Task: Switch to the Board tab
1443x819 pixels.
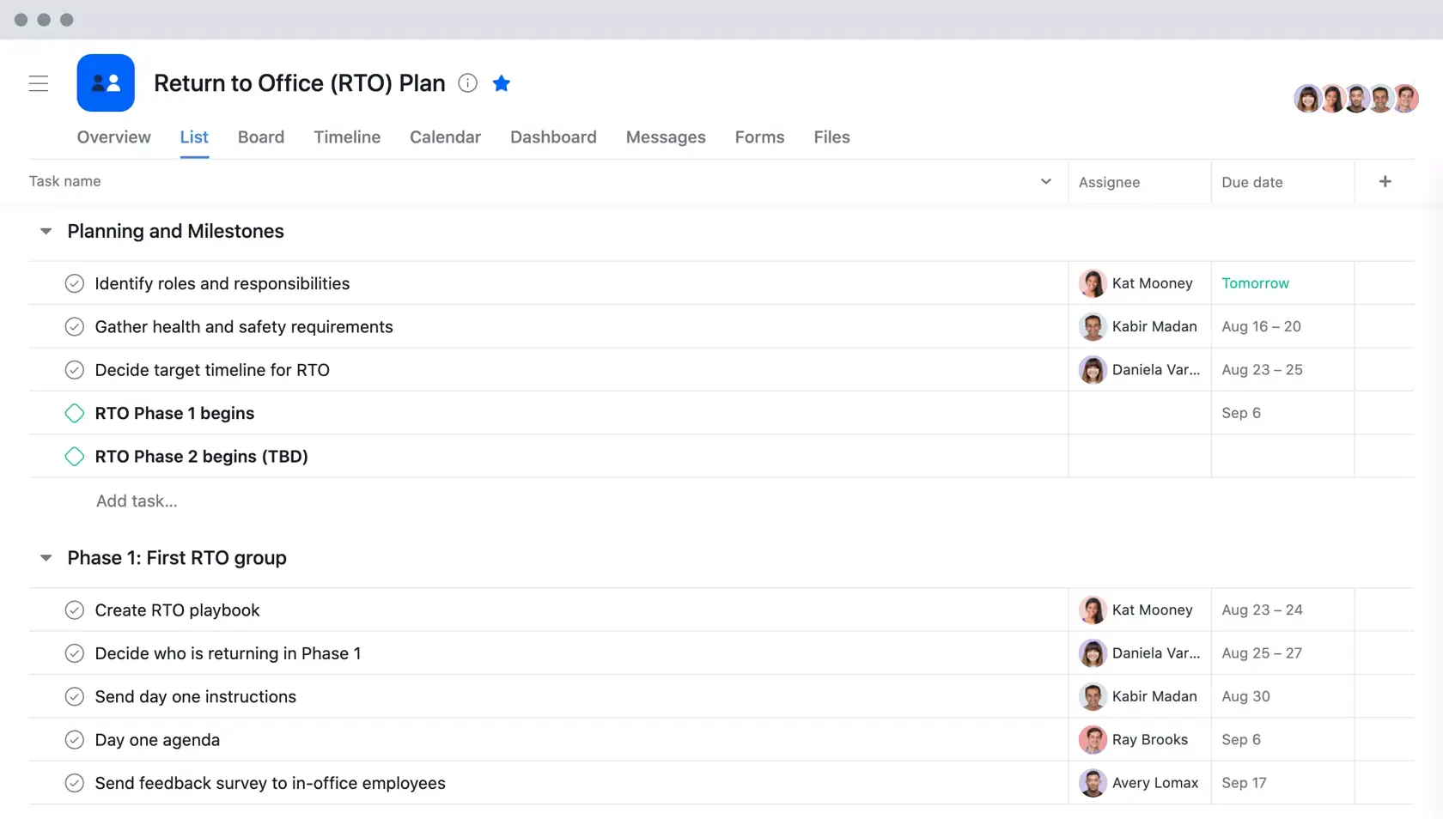Action: 260,137
